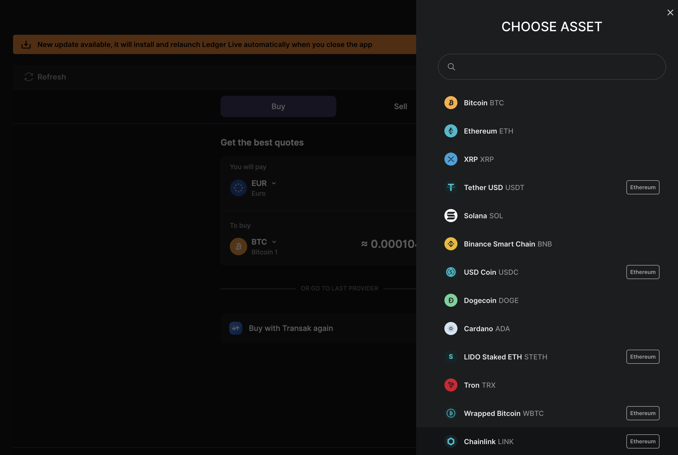
Task: Select USD Coin USDC from list
Action: [x=491, y=272]
